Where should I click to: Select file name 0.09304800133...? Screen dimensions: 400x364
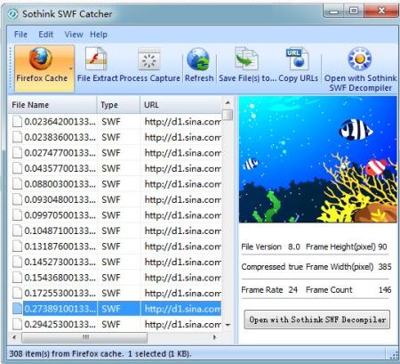coord(60,199)
